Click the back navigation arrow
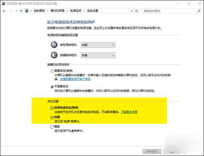204x156 pixels. point(4,11)
